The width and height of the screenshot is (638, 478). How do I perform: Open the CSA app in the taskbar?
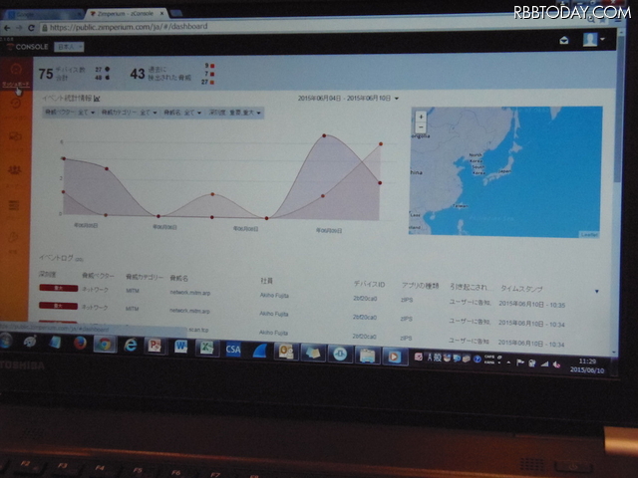pyautogui.click(x=233, y=350)
